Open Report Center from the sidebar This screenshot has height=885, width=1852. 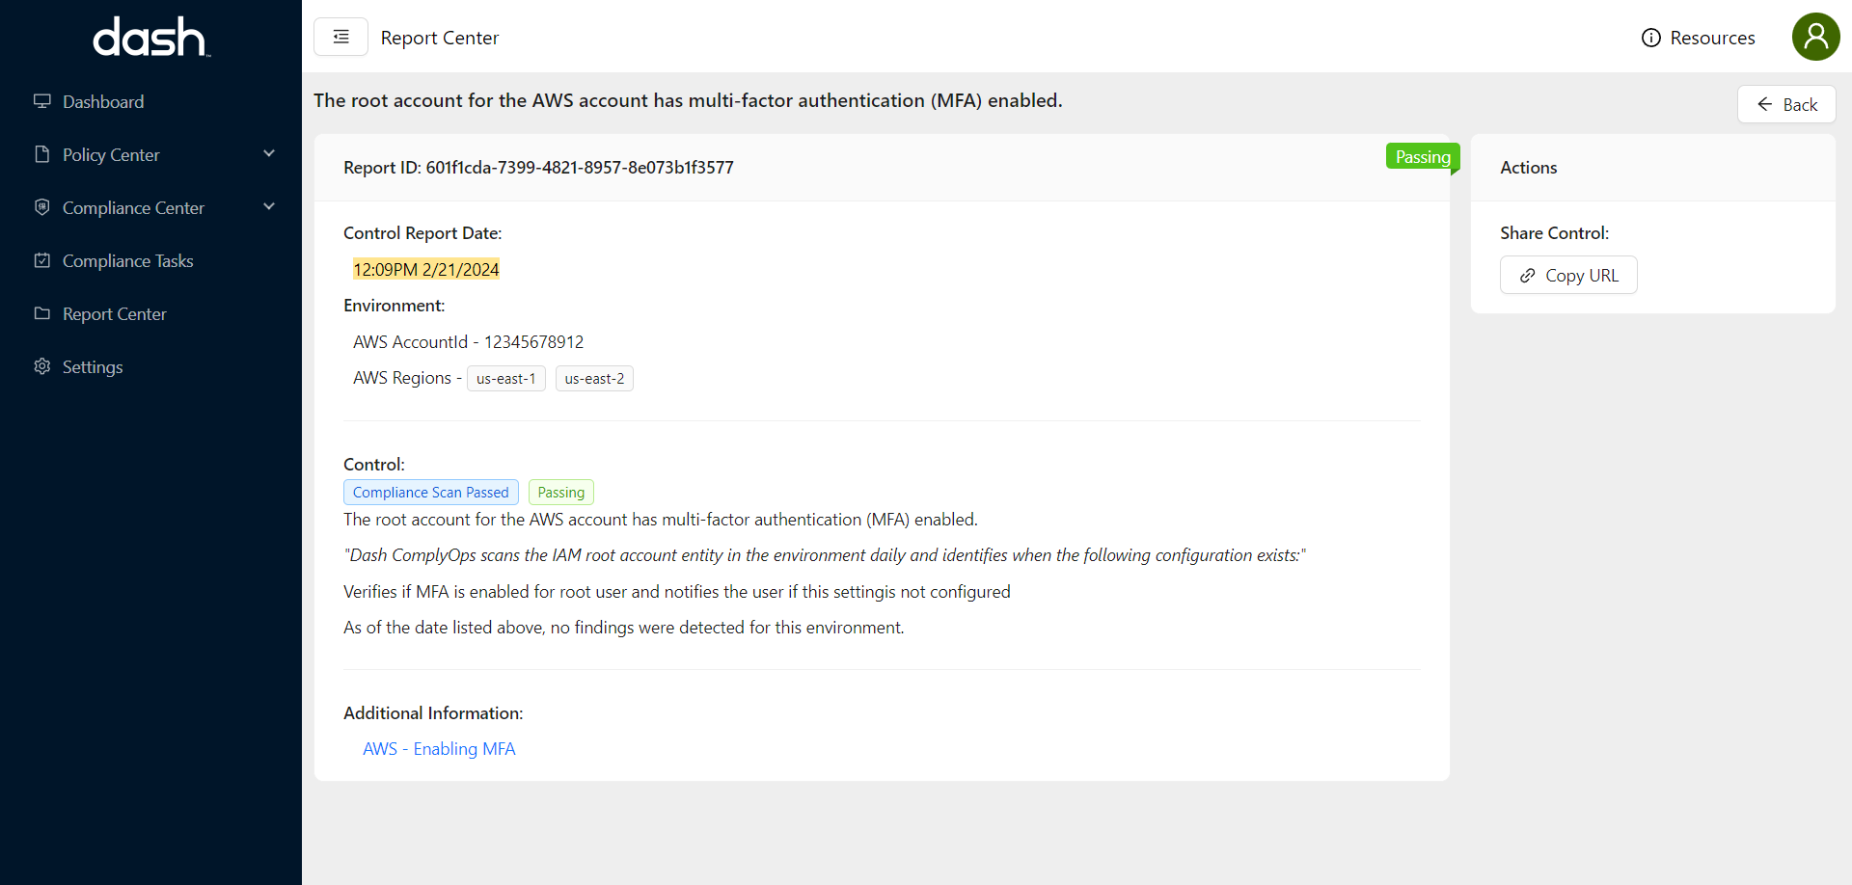(114, 313)
